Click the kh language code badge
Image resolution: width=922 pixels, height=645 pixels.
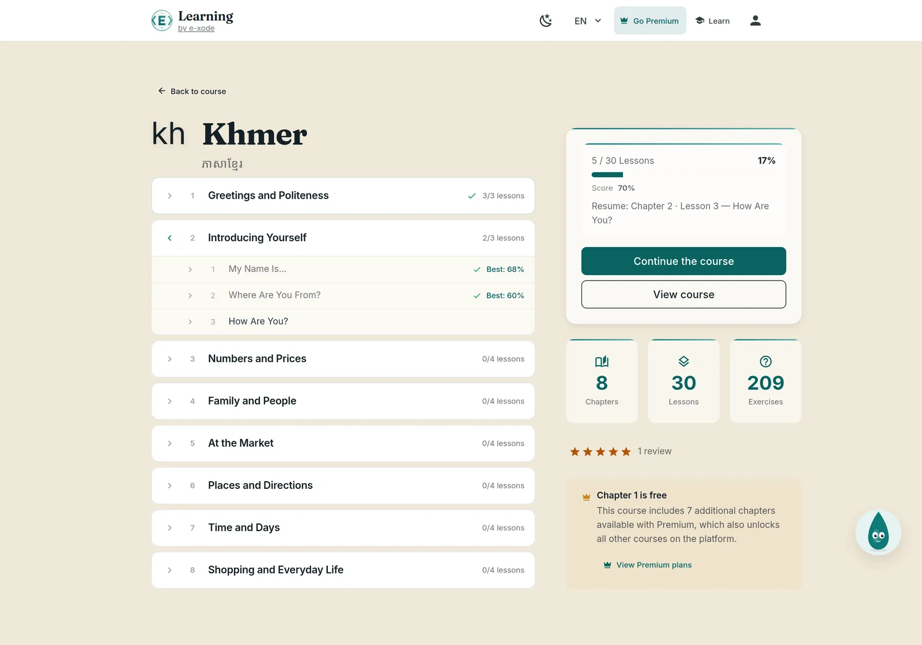[168, 134]
